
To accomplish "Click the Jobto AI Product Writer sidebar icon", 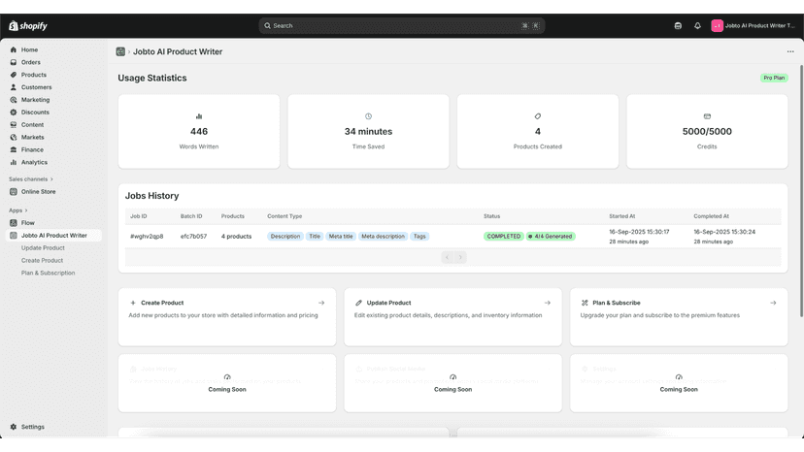I will (14, 236).
